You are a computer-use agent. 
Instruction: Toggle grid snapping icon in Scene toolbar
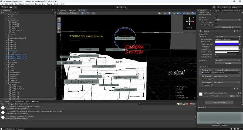[88, 13]
